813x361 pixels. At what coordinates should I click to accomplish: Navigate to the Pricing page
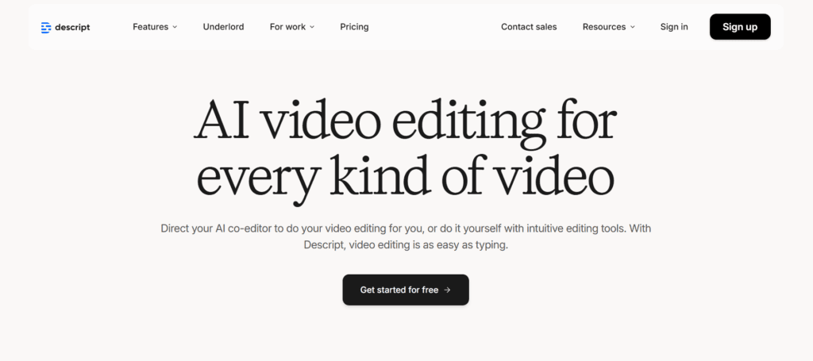tap(354, 27)
